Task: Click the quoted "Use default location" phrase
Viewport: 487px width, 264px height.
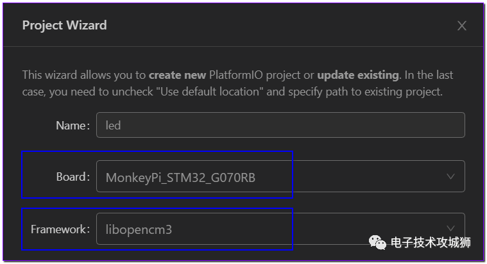Action: (x=210, y=92)
